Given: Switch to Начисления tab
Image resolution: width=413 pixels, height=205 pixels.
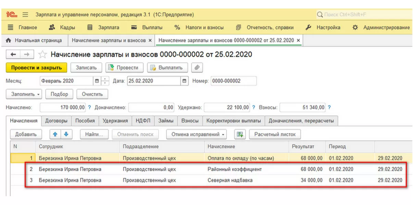Looking at the screenshot, I should [x=24, y=121].
